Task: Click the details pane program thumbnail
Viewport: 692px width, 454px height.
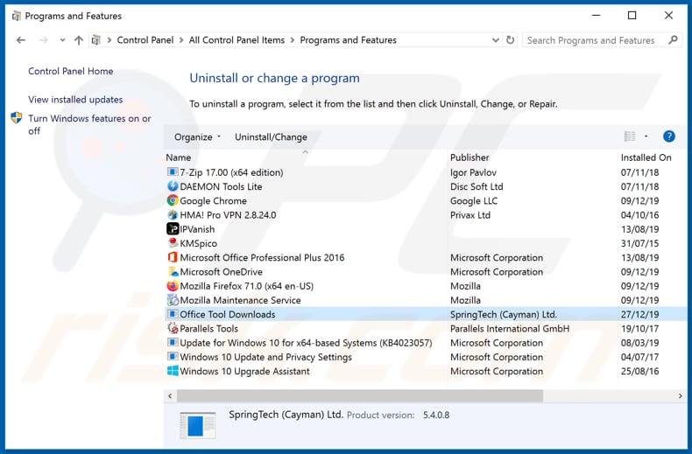Action: pyautogui.click(x=198, y=425)
